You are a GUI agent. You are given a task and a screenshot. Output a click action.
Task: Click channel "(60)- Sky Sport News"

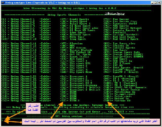[x=76, y=72]
